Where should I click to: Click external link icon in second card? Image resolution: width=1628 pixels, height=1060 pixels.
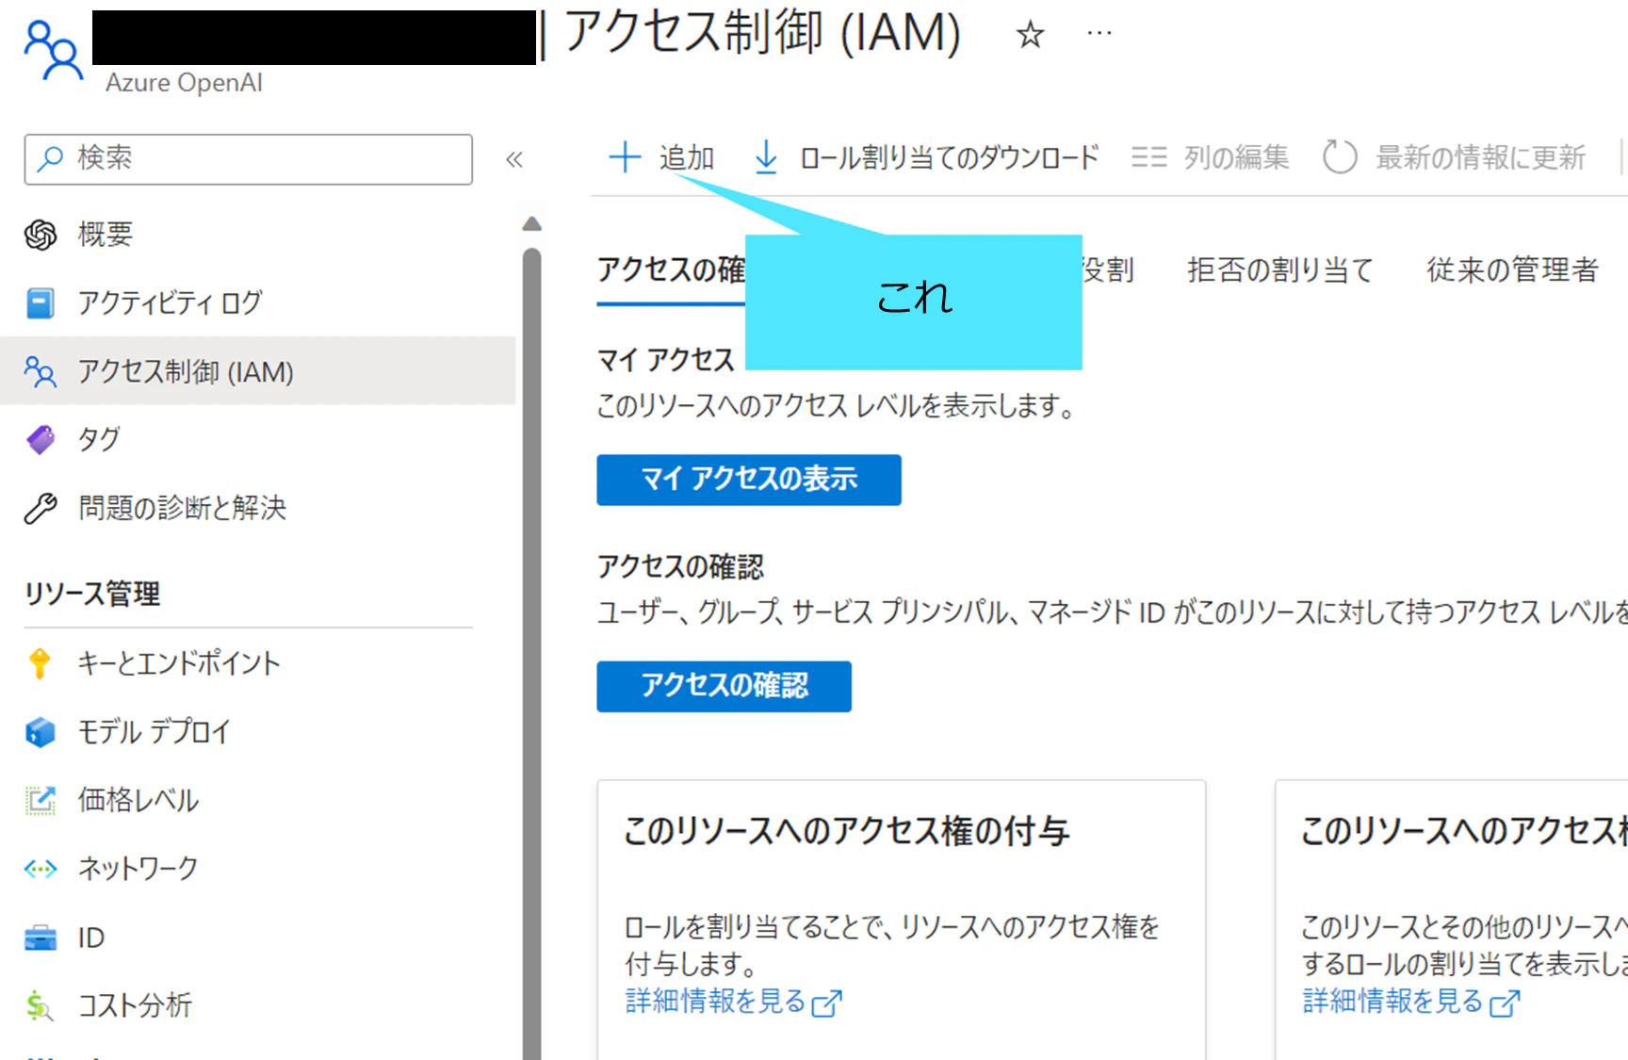[x=1505, y=1003]
